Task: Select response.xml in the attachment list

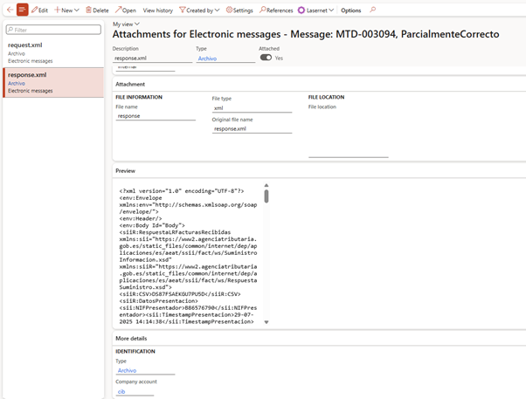Action: coord(53,82)
